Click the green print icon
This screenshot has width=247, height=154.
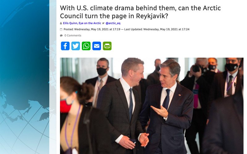(x=107, y=46)
